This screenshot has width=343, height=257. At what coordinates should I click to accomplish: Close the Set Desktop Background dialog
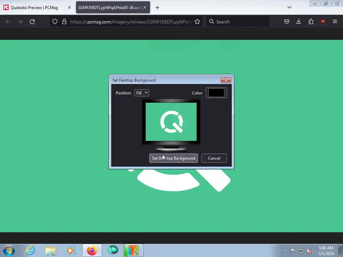click(226, 80)
